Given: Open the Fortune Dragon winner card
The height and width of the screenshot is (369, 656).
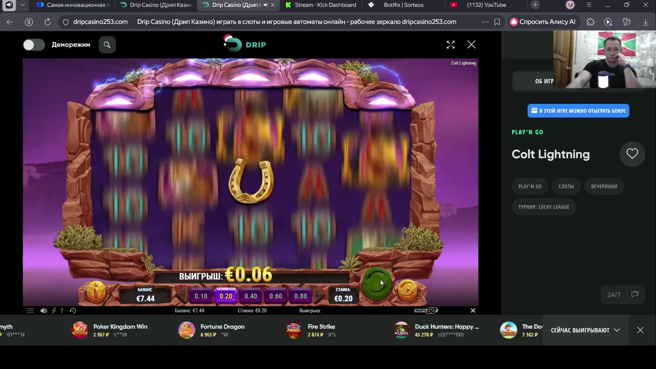Looking at the screenshot, I should pos(212,330).
